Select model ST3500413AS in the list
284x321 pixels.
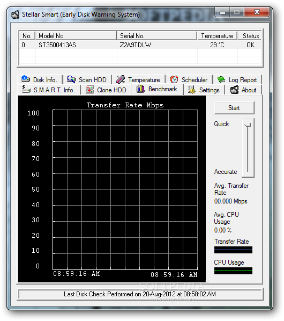pyautogui.click(x=57, y=45)
